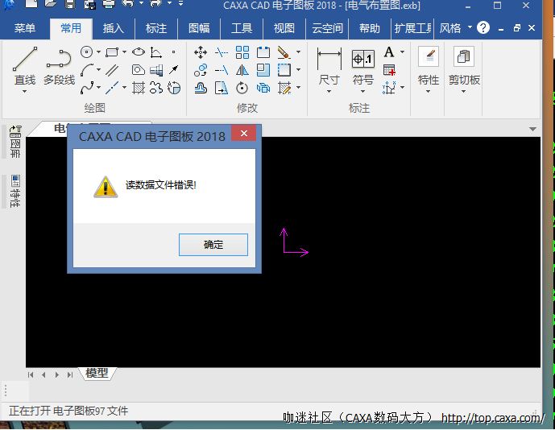Choose the rectangle drawing tool
The image size is (555, 430).
[x=112, y=52]
